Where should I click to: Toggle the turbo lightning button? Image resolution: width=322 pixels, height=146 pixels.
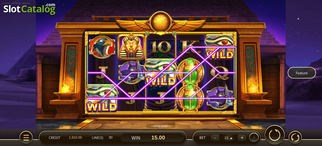[254, 138]
